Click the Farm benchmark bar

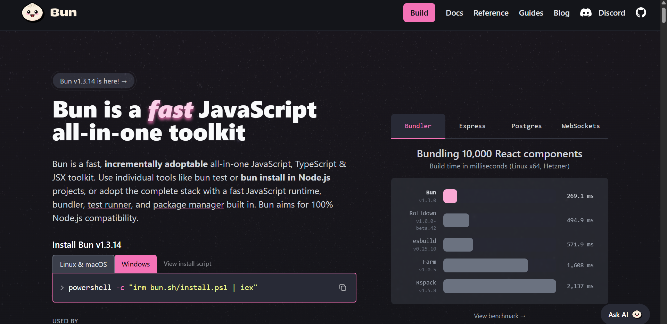click(x=486, y=265)
